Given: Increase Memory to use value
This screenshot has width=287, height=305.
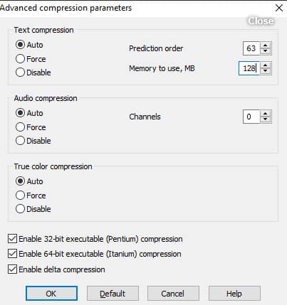Looking at the screenshot, I should click(265, 65).
